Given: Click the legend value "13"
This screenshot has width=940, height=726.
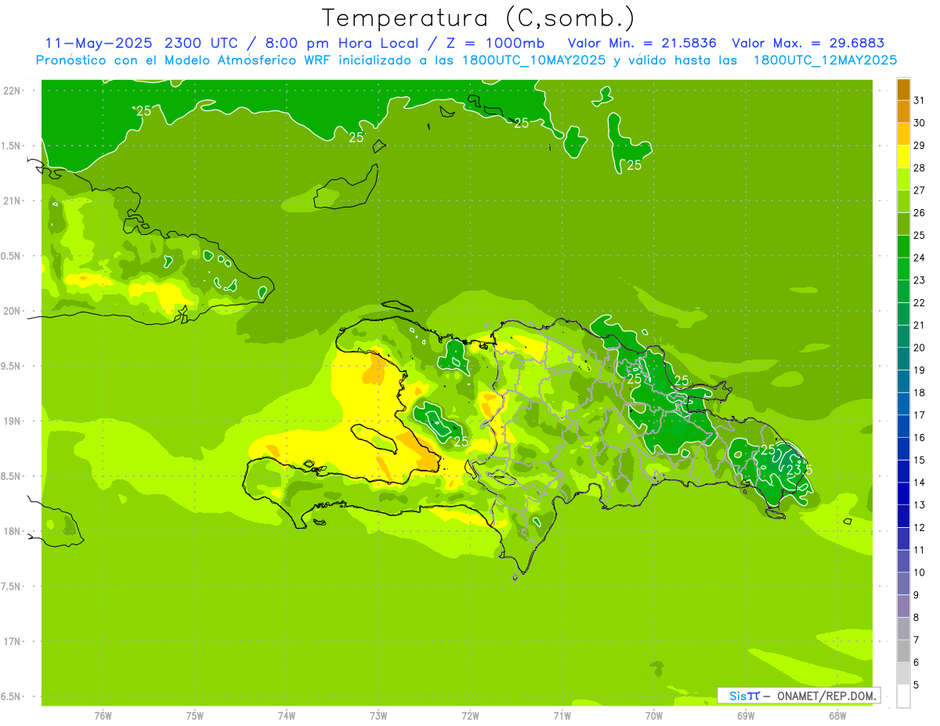Looking at the screenshot, I should click(x=919, y=505).
